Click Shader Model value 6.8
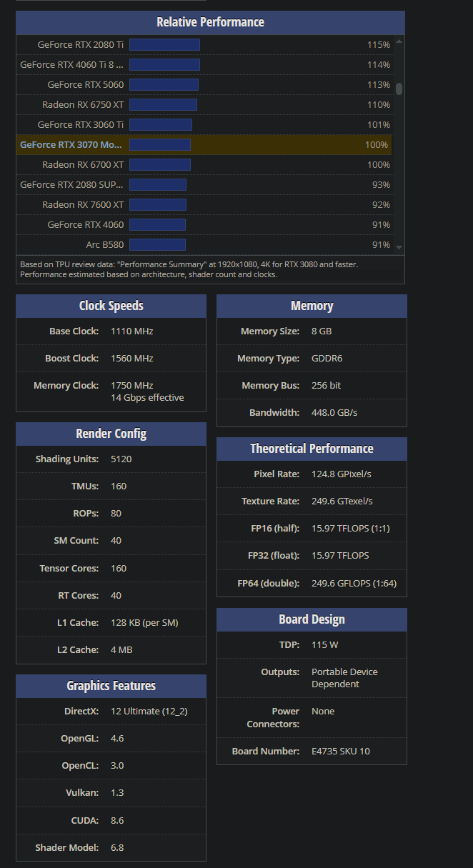The width and height of the screenshot is (473, 868). pos(117,847)
